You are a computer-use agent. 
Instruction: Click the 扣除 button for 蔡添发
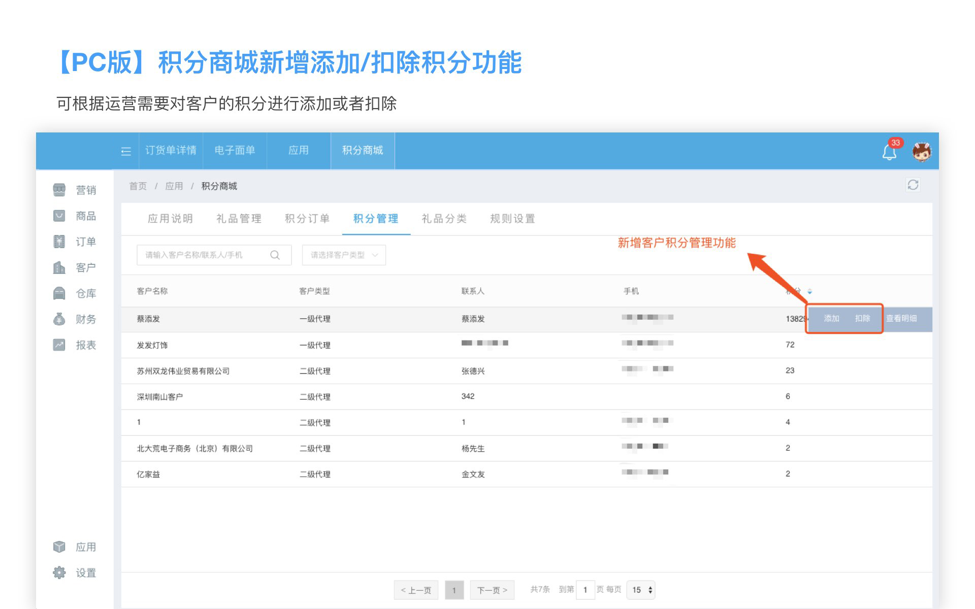coord(862,319)
